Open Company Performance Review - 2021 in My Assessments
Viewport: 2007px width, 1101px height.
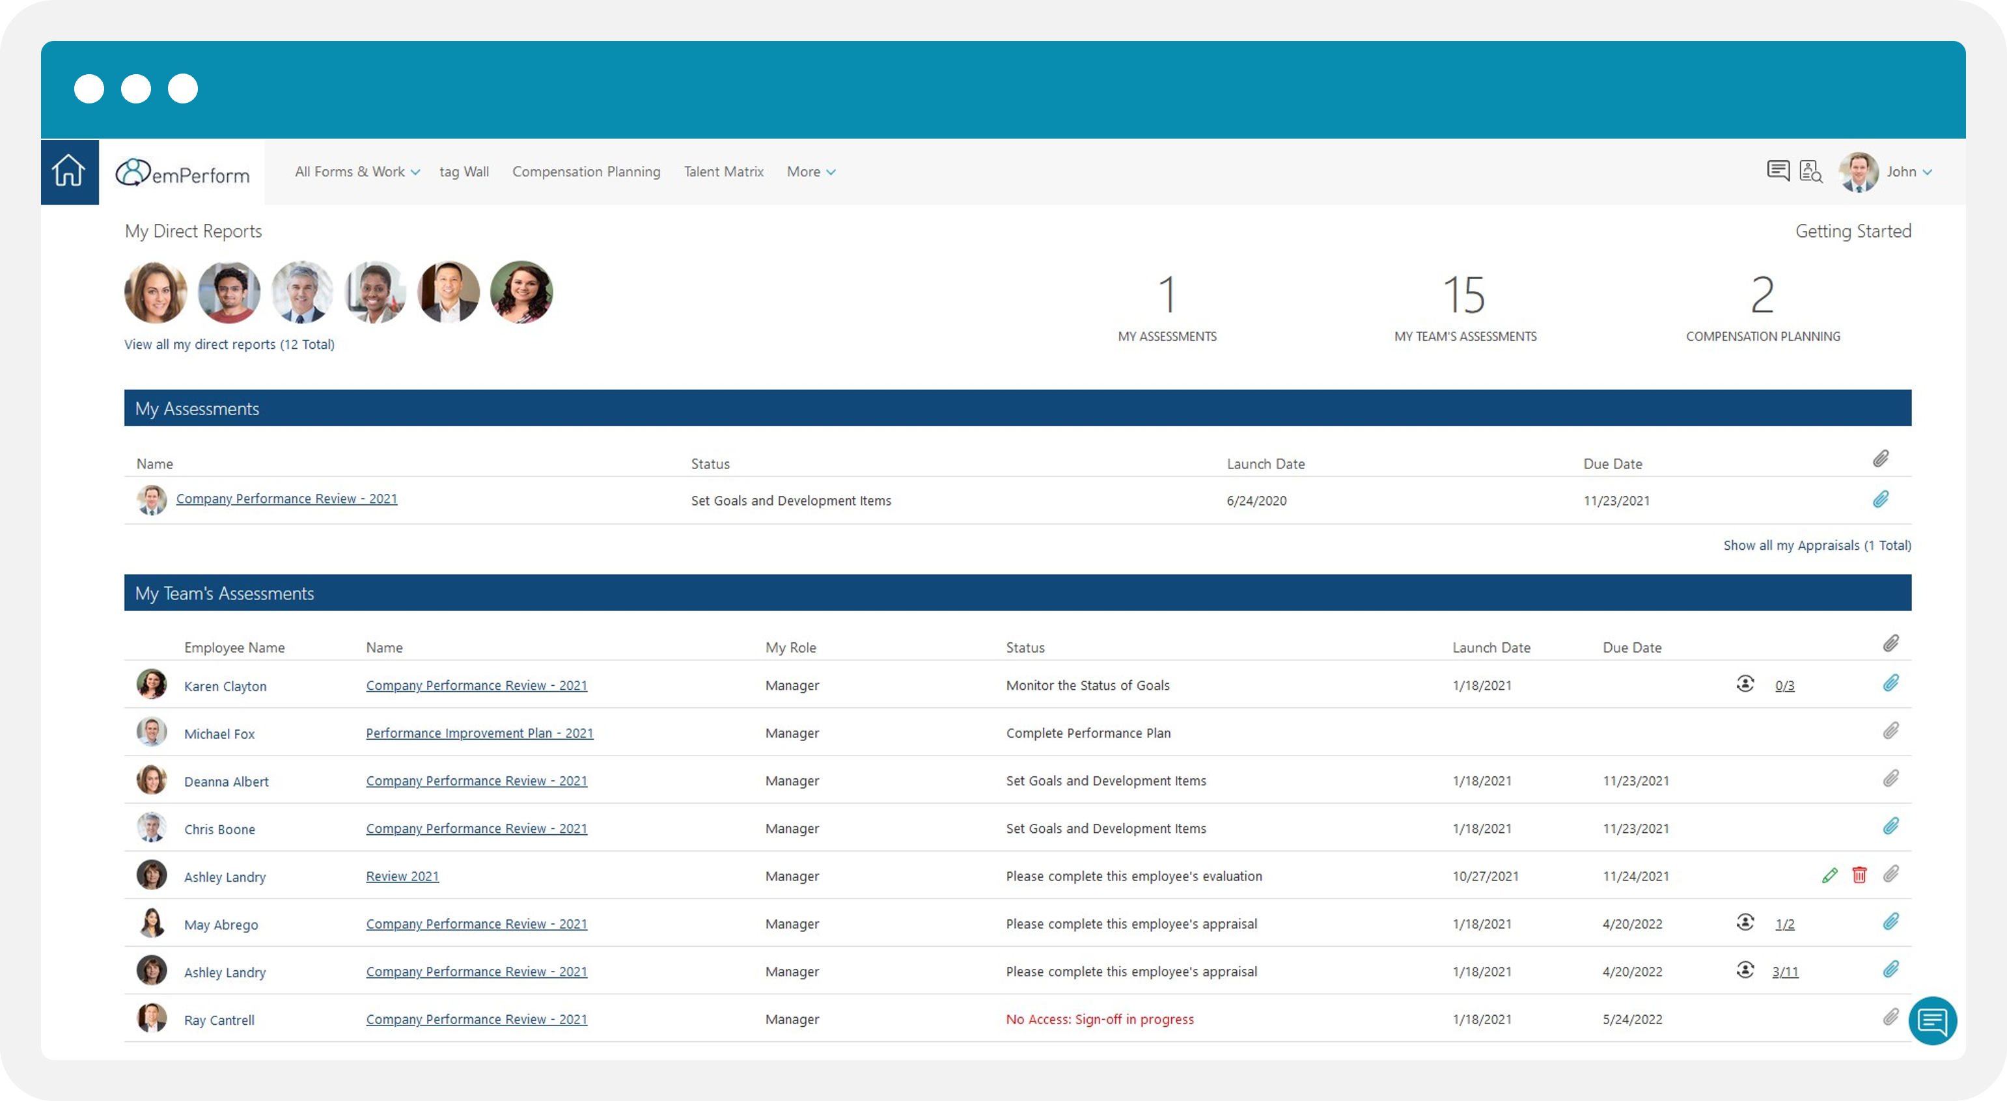(x=286, y=499)
